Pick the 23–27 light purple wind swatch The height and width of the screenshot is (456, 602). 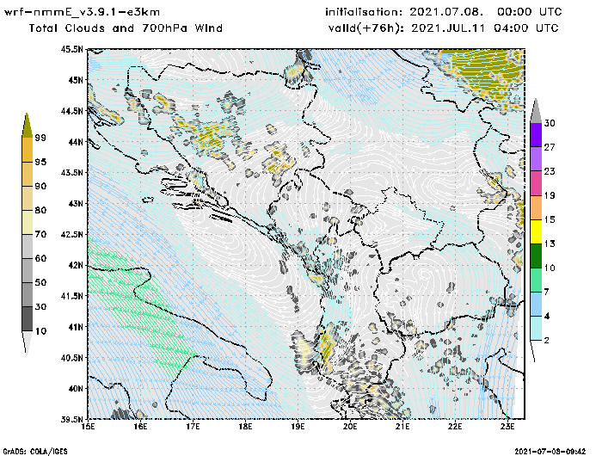(x=536, y=159)
